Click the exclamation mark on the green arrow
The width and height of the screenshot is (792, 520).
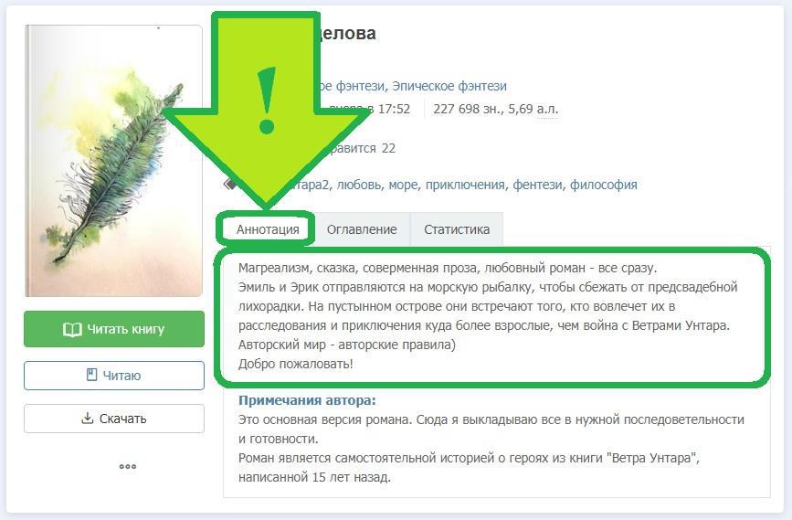(x=266, y=100)
